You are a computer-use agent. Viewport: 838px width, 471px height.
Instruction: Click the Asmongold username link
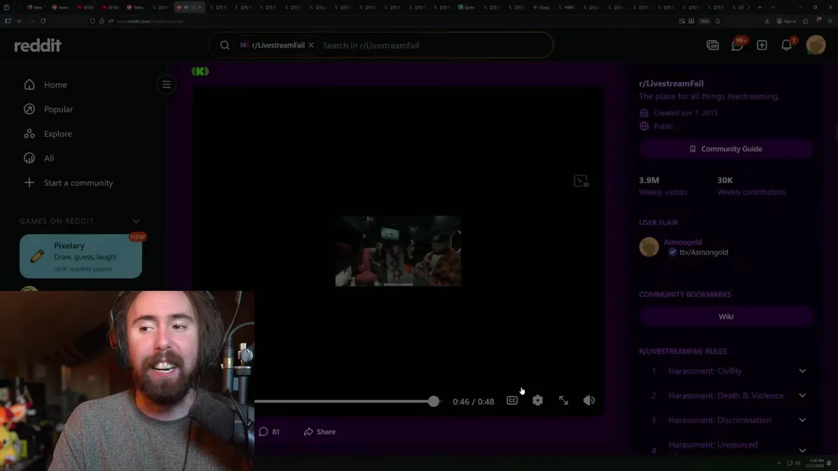click(x=683, y=242)
